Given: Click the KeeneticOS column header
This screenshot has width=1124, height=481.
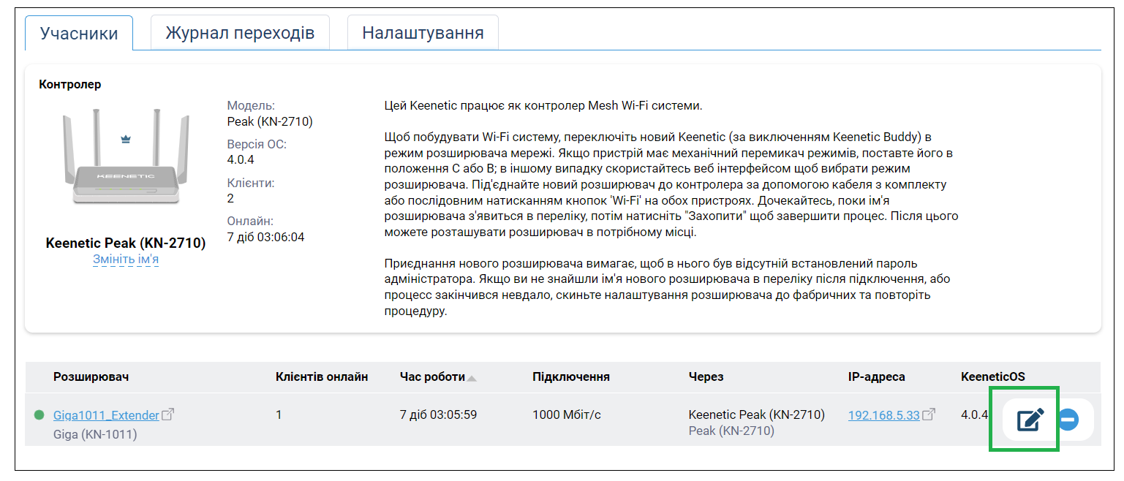Looking at the screenshot, I should pos(992,377).
